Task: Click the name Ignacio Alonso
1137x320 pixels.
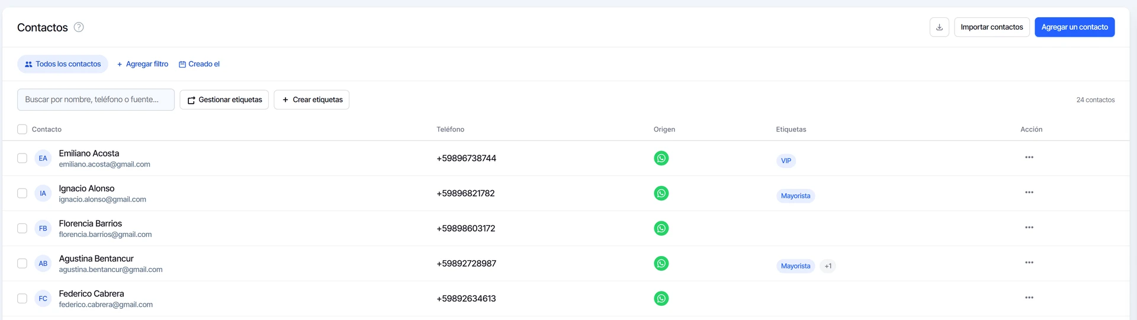Action: coord(86,188)
